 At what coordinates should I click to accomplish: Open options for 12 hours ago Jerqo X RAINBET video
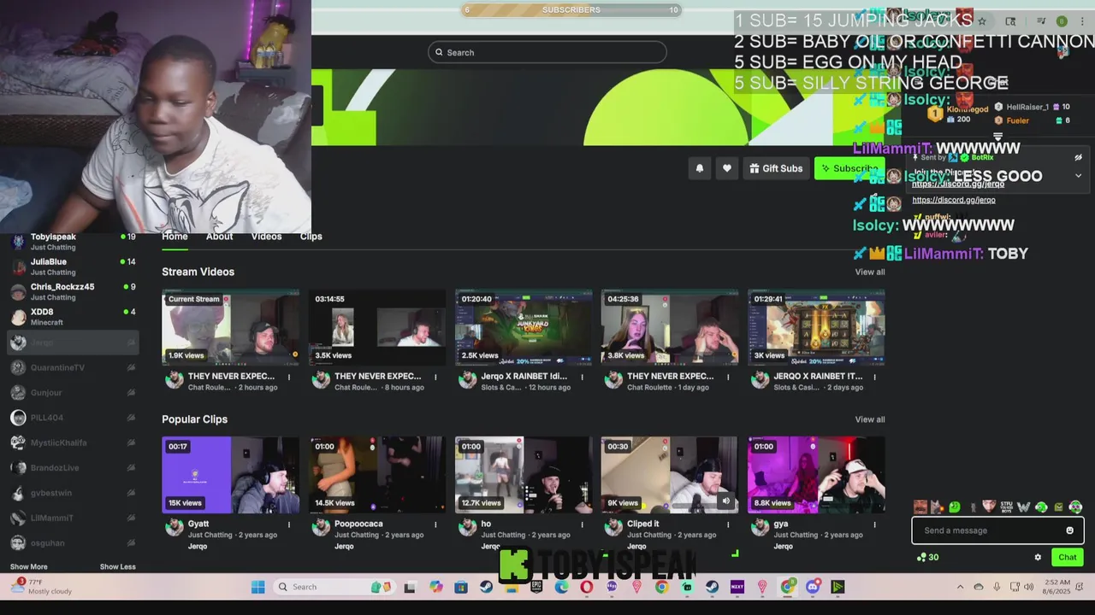(582, 377)
